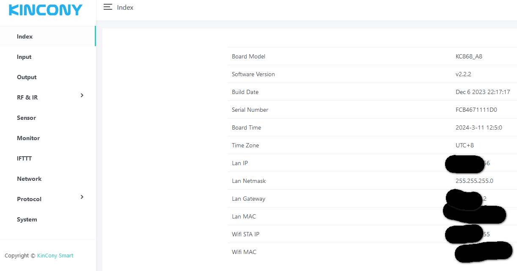The width and height of the screenshot is (517, 271).
Task: Open the Index menu item
Action: 25,36
